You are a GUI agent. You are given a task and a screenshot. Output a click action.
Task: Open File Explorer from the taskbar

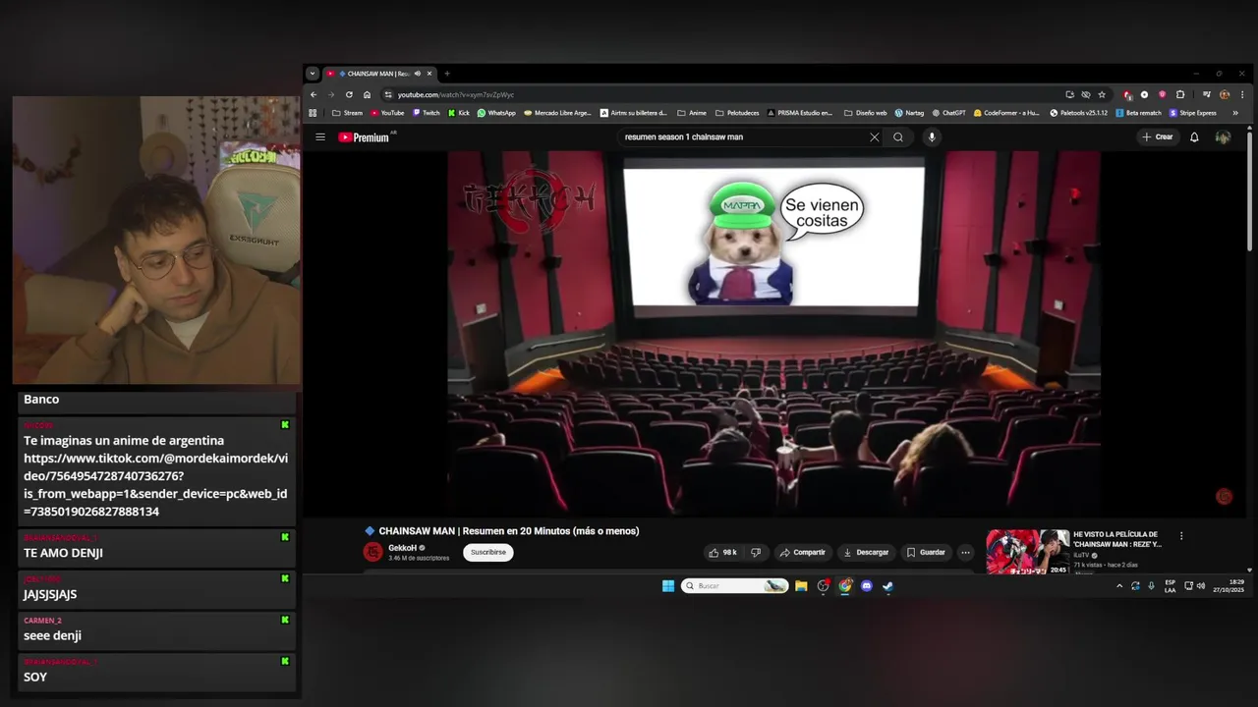click(801, 586)
